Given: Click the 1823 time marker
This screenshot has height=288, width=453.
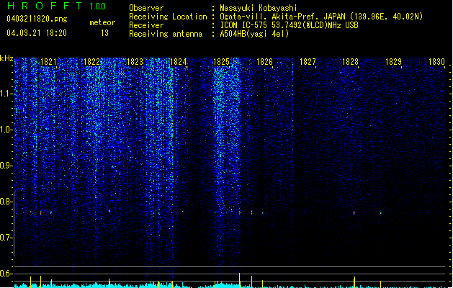Looking at the screenshot, I should pyautogui.click(x=135, y=62).
